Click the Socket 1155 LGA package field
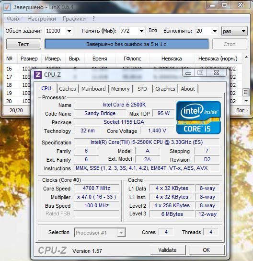253x261 pixels. (x=124, y=122)
